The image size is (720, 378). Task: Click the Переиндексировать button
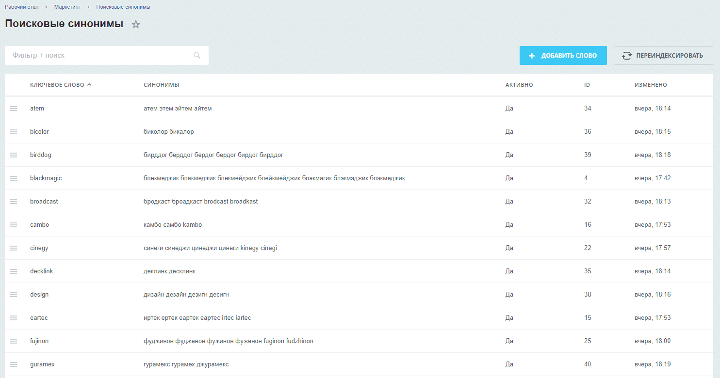(663, 55)
